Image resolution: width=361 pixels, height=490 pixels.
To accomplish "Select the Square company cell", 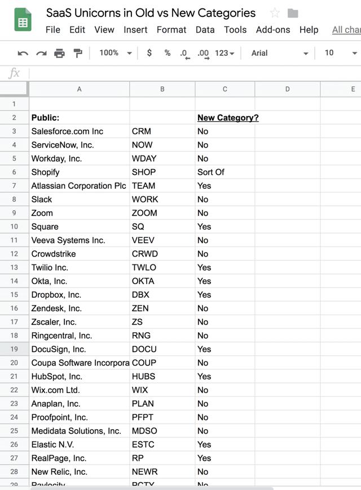I will 80,227.
